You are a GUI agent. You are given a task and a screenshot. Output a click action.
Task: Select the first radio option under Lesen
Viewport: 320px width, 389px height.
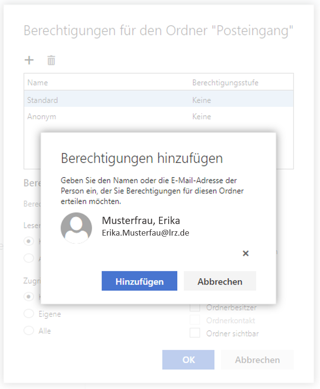(x=29, y=241)
